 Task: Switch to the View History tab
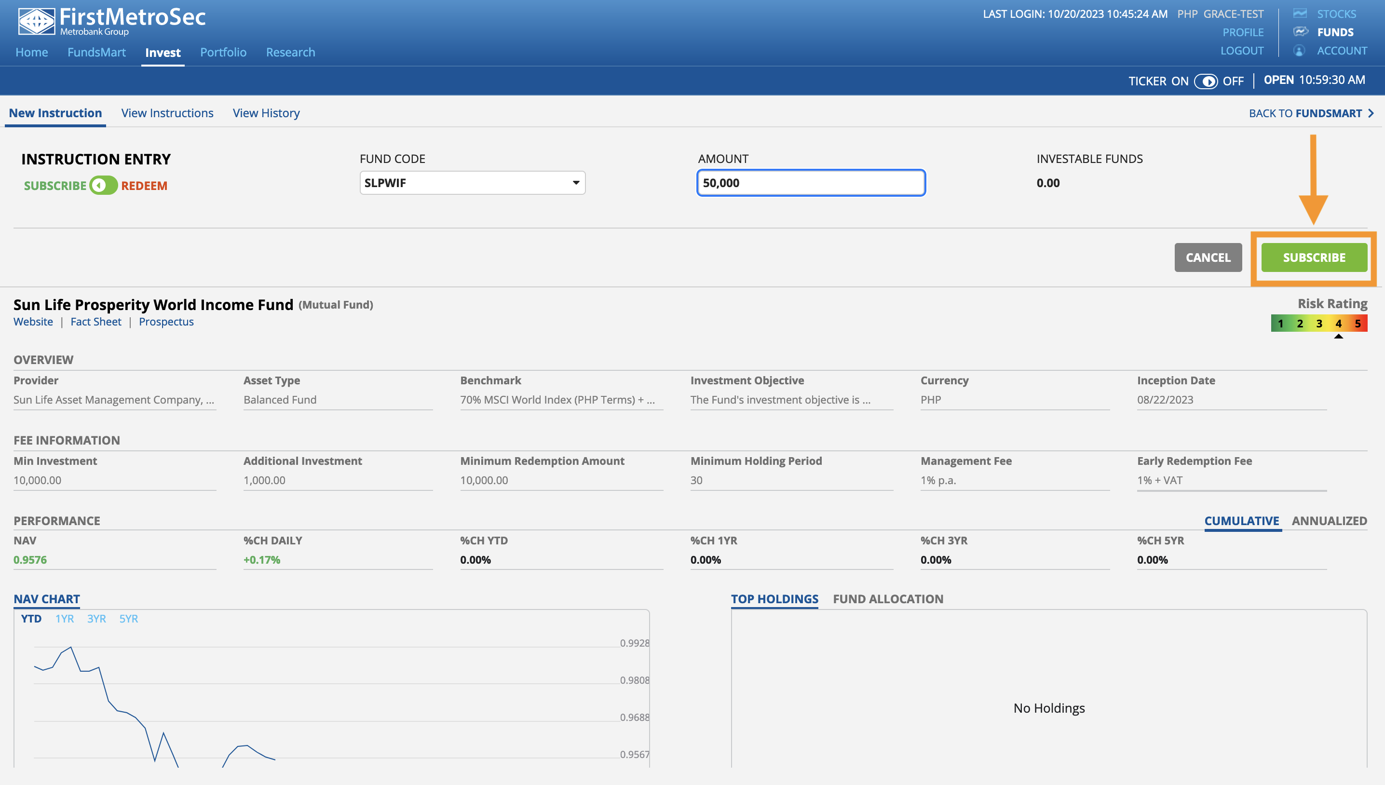266,113
